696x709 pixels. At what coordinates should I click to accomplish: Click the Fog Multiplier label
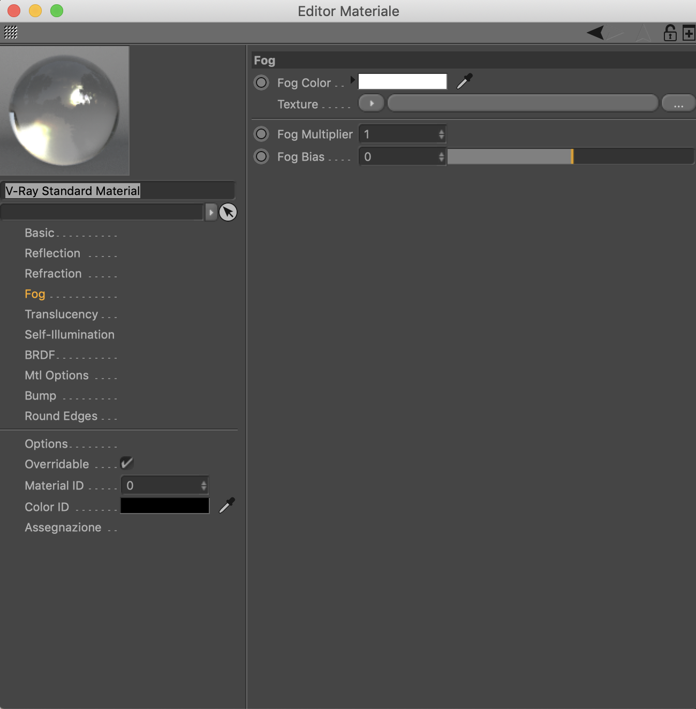[315, 134]
